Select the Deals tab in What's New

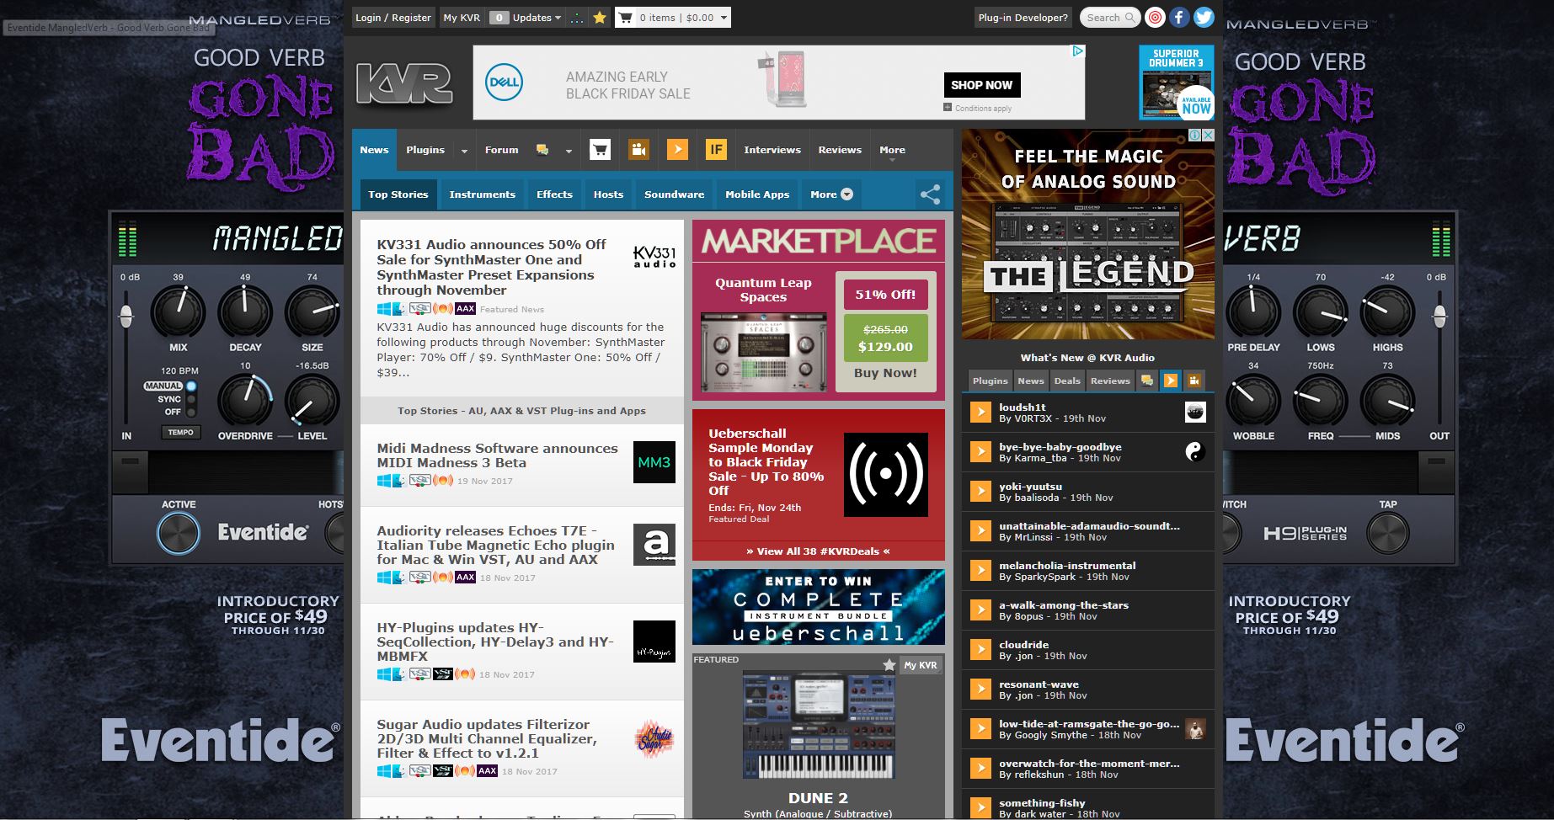pos(1066,381)
